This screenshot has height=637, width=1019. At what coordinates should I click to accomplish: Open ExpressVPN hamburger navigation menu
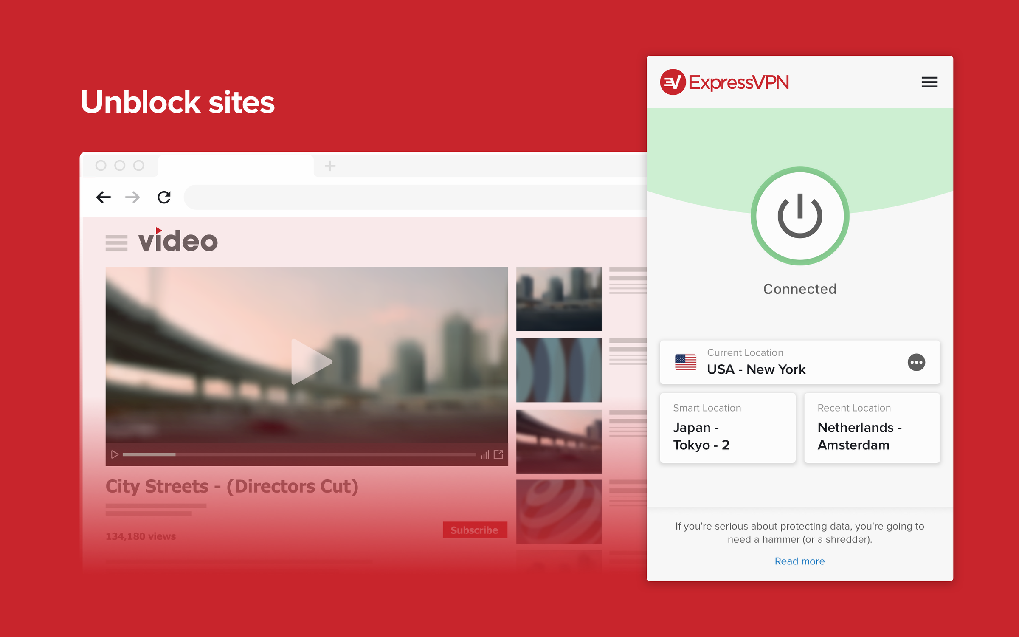[x=929, y=82]
